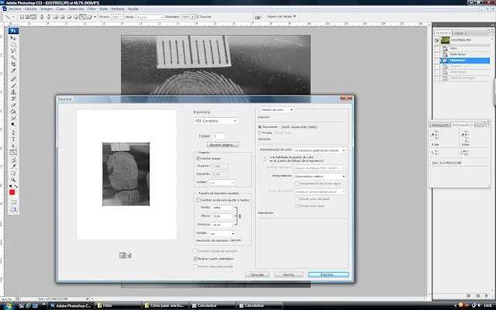The width and height of the screenshot is (496, 310).
Task: Open the Espacio de trabajo dropdown
Action: [x=281, y=16]
